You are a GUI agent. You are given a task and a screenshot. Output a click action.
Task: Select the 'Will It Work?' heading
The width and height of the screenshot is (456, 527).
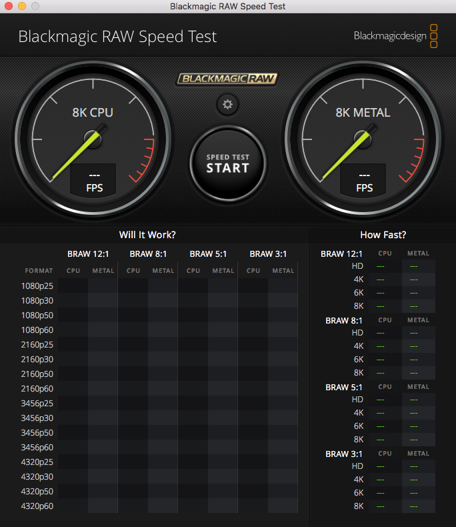click(147, 235)
